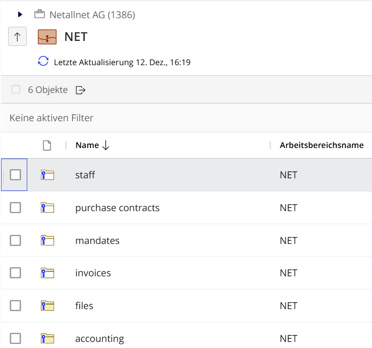Click the mandates folder icon
Screen dimensions: 372x348
47,240
